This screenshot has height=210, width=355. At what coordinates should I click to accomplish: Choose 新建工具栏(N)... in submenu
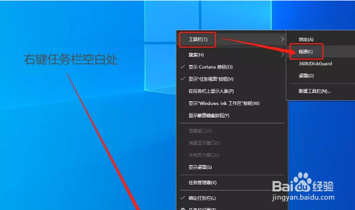click(321, 91)
